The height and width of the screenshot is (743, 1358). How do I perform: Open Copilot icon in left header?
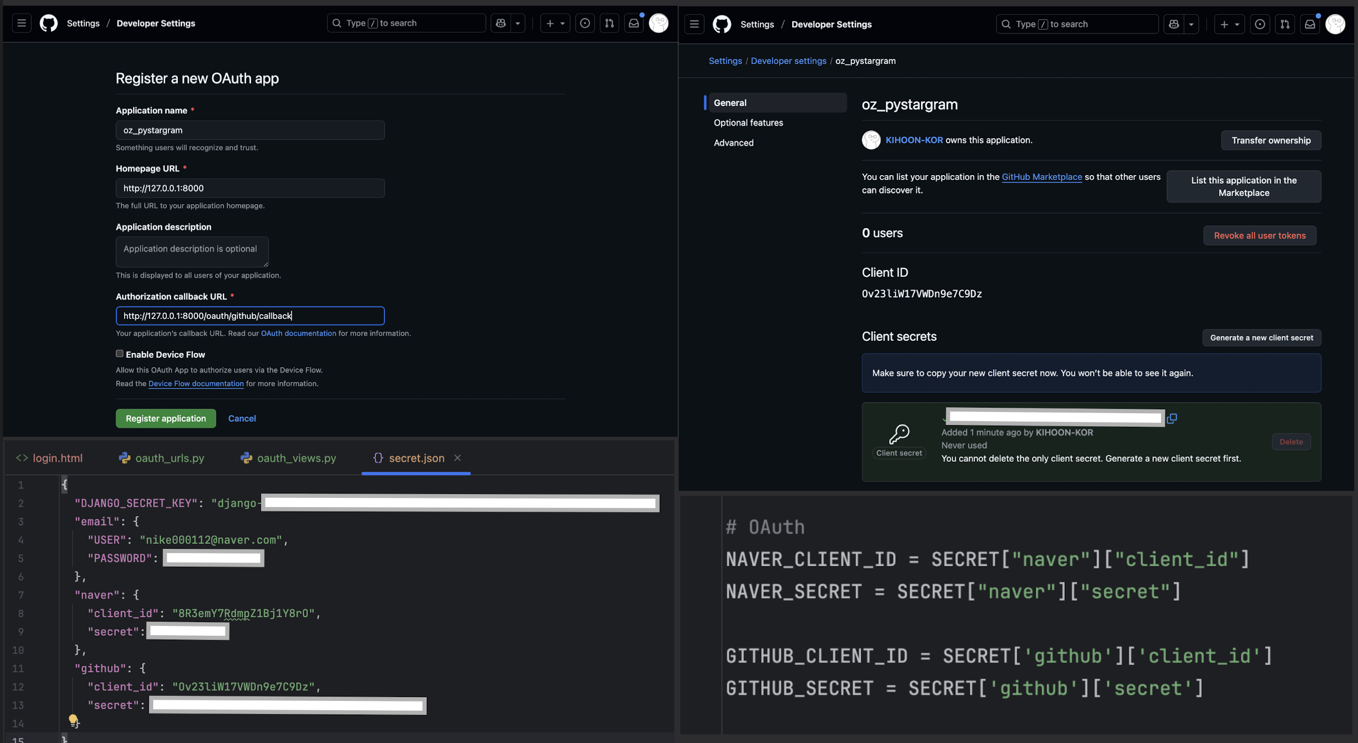coord(501,23)
